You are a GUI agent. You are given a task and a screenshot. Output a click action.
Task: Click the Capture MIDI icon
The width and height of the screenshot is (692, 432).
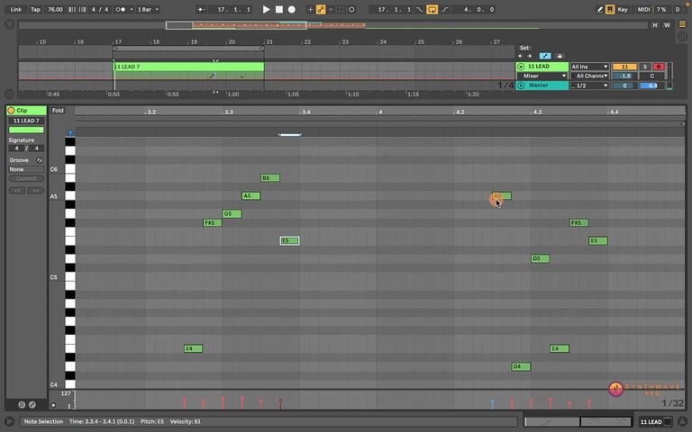341,9
